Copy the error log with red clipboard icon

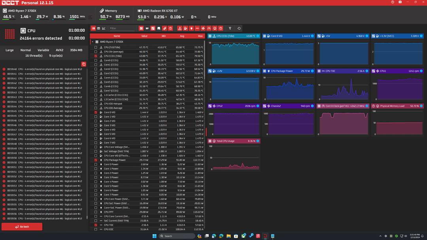[x=83, y=64]
